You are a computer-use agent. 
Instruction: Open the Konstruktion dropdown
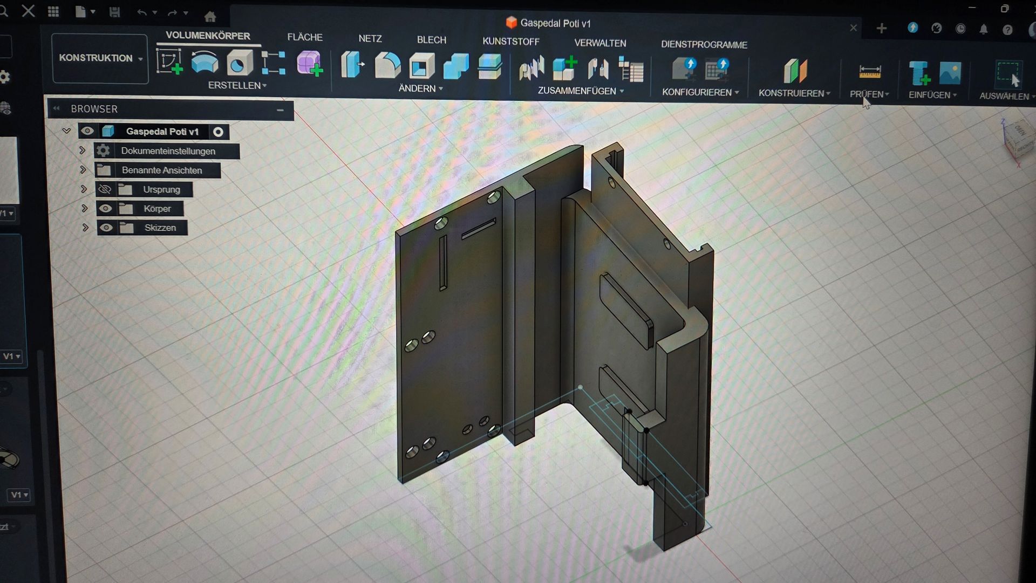click(x=99, y=58)
